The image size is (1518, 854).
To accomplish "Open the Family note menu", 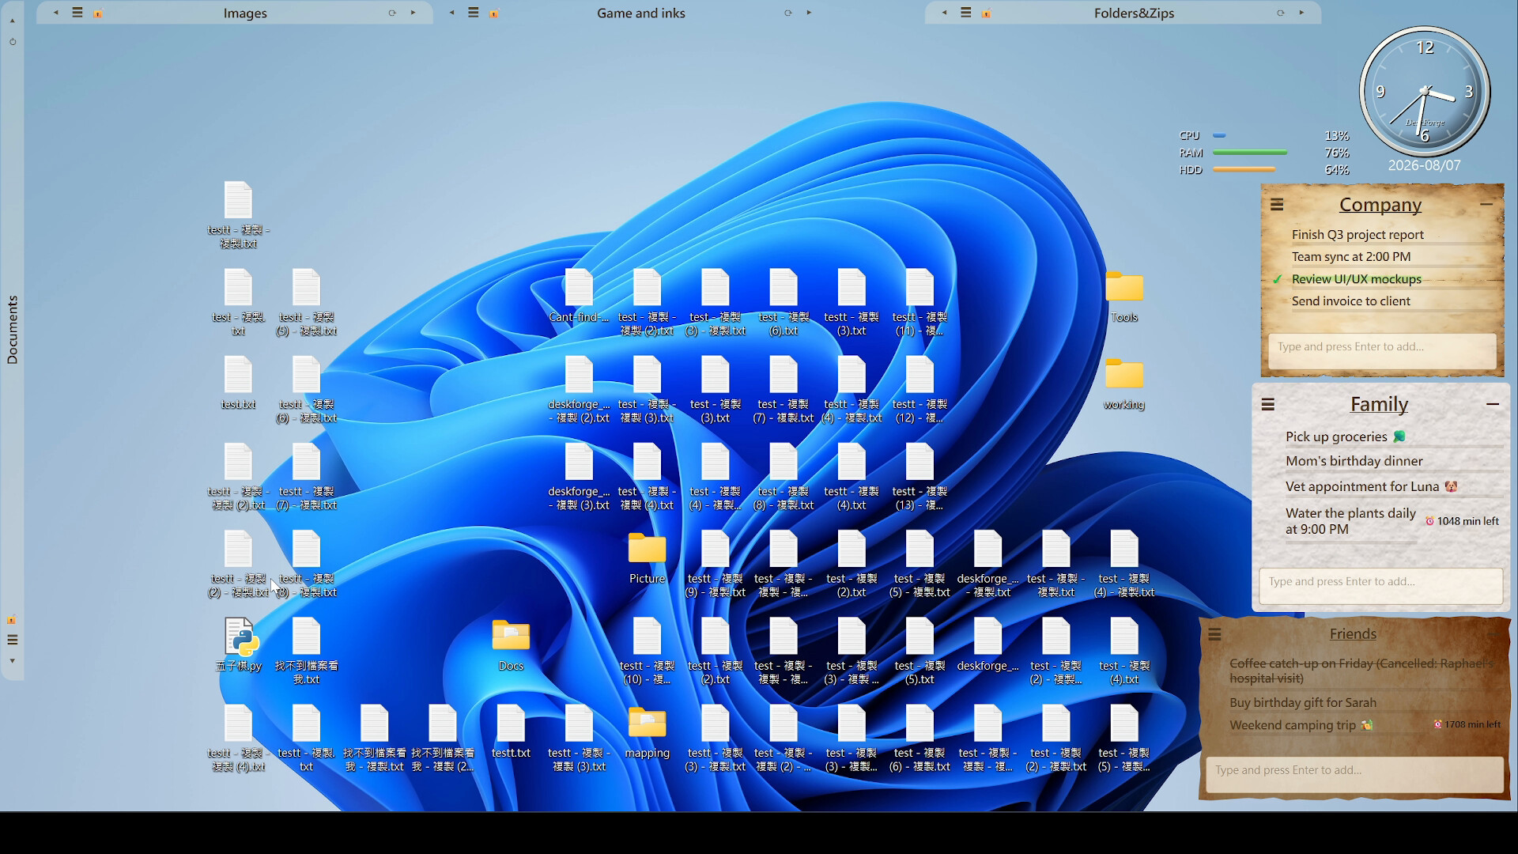I will tap(1268, 405).
